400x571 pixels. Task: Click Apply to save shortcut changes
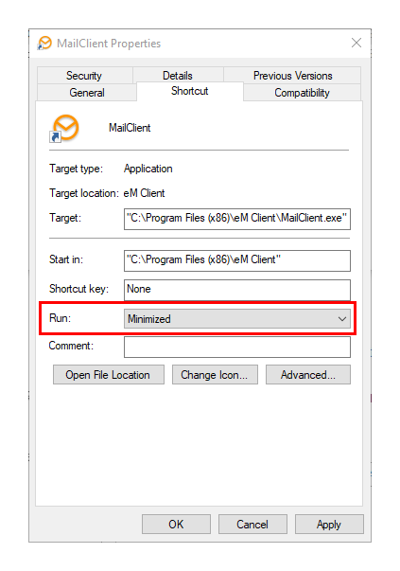[x=329, y=524]
